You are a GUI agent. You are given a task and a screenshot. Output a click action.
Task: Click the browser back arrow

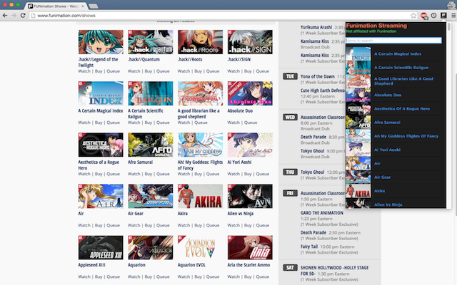(x=5, y=16)
